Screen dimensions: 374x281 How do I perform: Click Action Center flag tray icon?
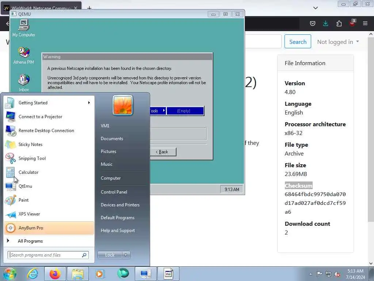tap(319, 274)
